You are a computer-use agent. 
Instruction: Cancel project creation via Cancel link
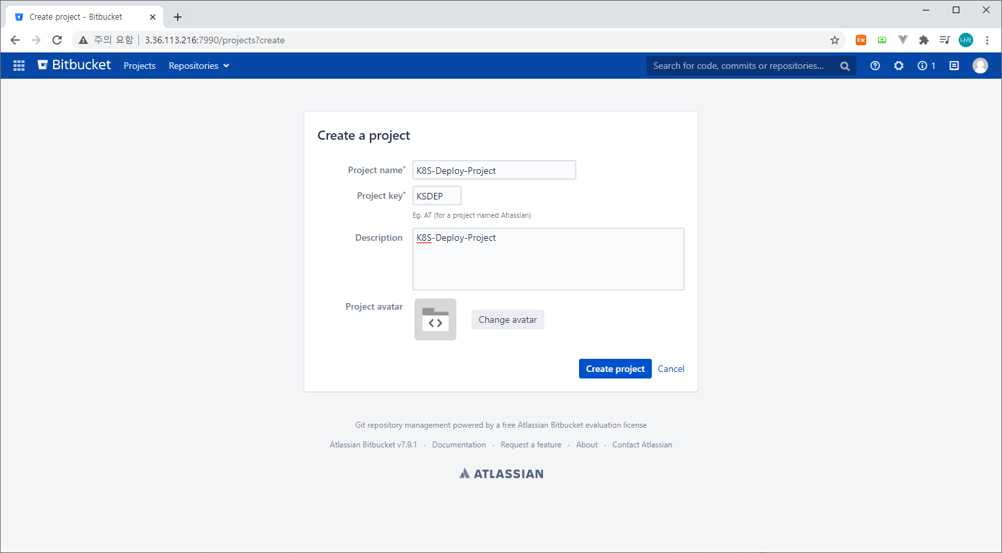671,369
